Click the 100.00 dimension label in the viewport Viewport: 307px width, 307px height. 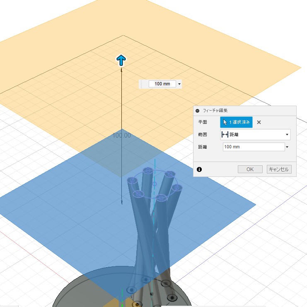pyautogui.click(x=122, y=135)
